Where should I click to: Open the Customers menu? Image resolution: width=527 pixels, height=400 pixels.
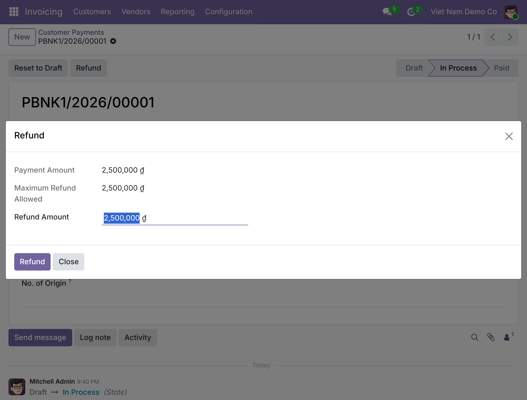click(92, 12)
